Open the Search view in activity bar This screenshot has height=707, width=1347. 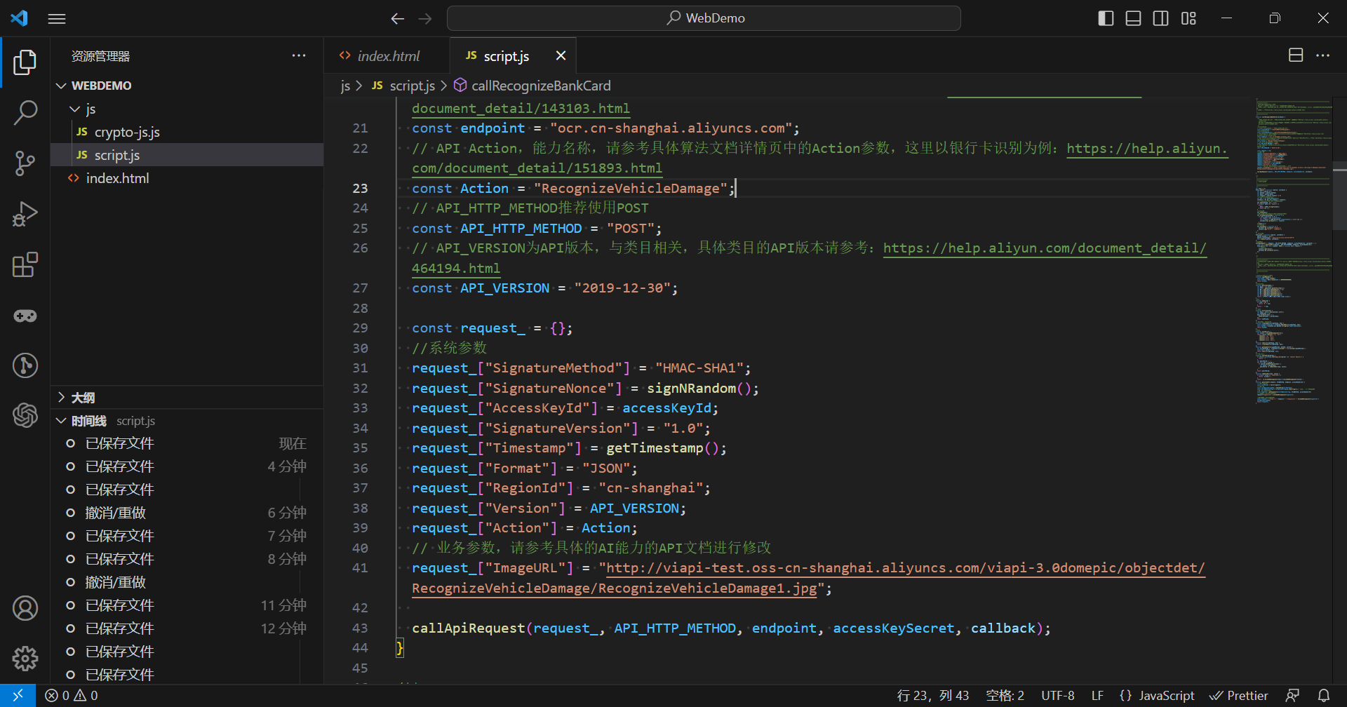tap(25, 112)
